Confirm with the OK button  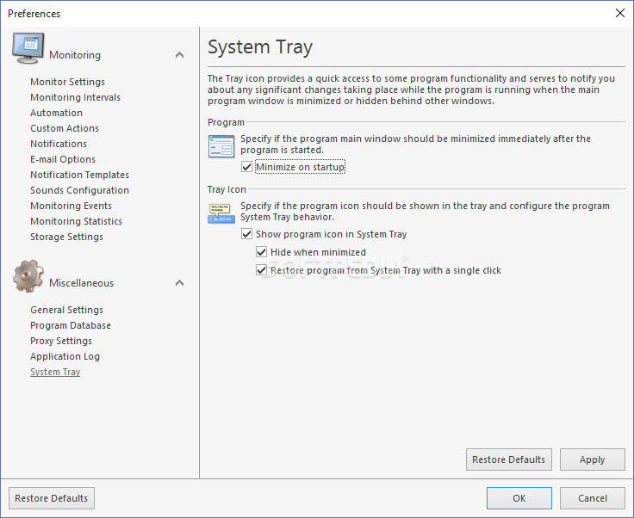519,498
